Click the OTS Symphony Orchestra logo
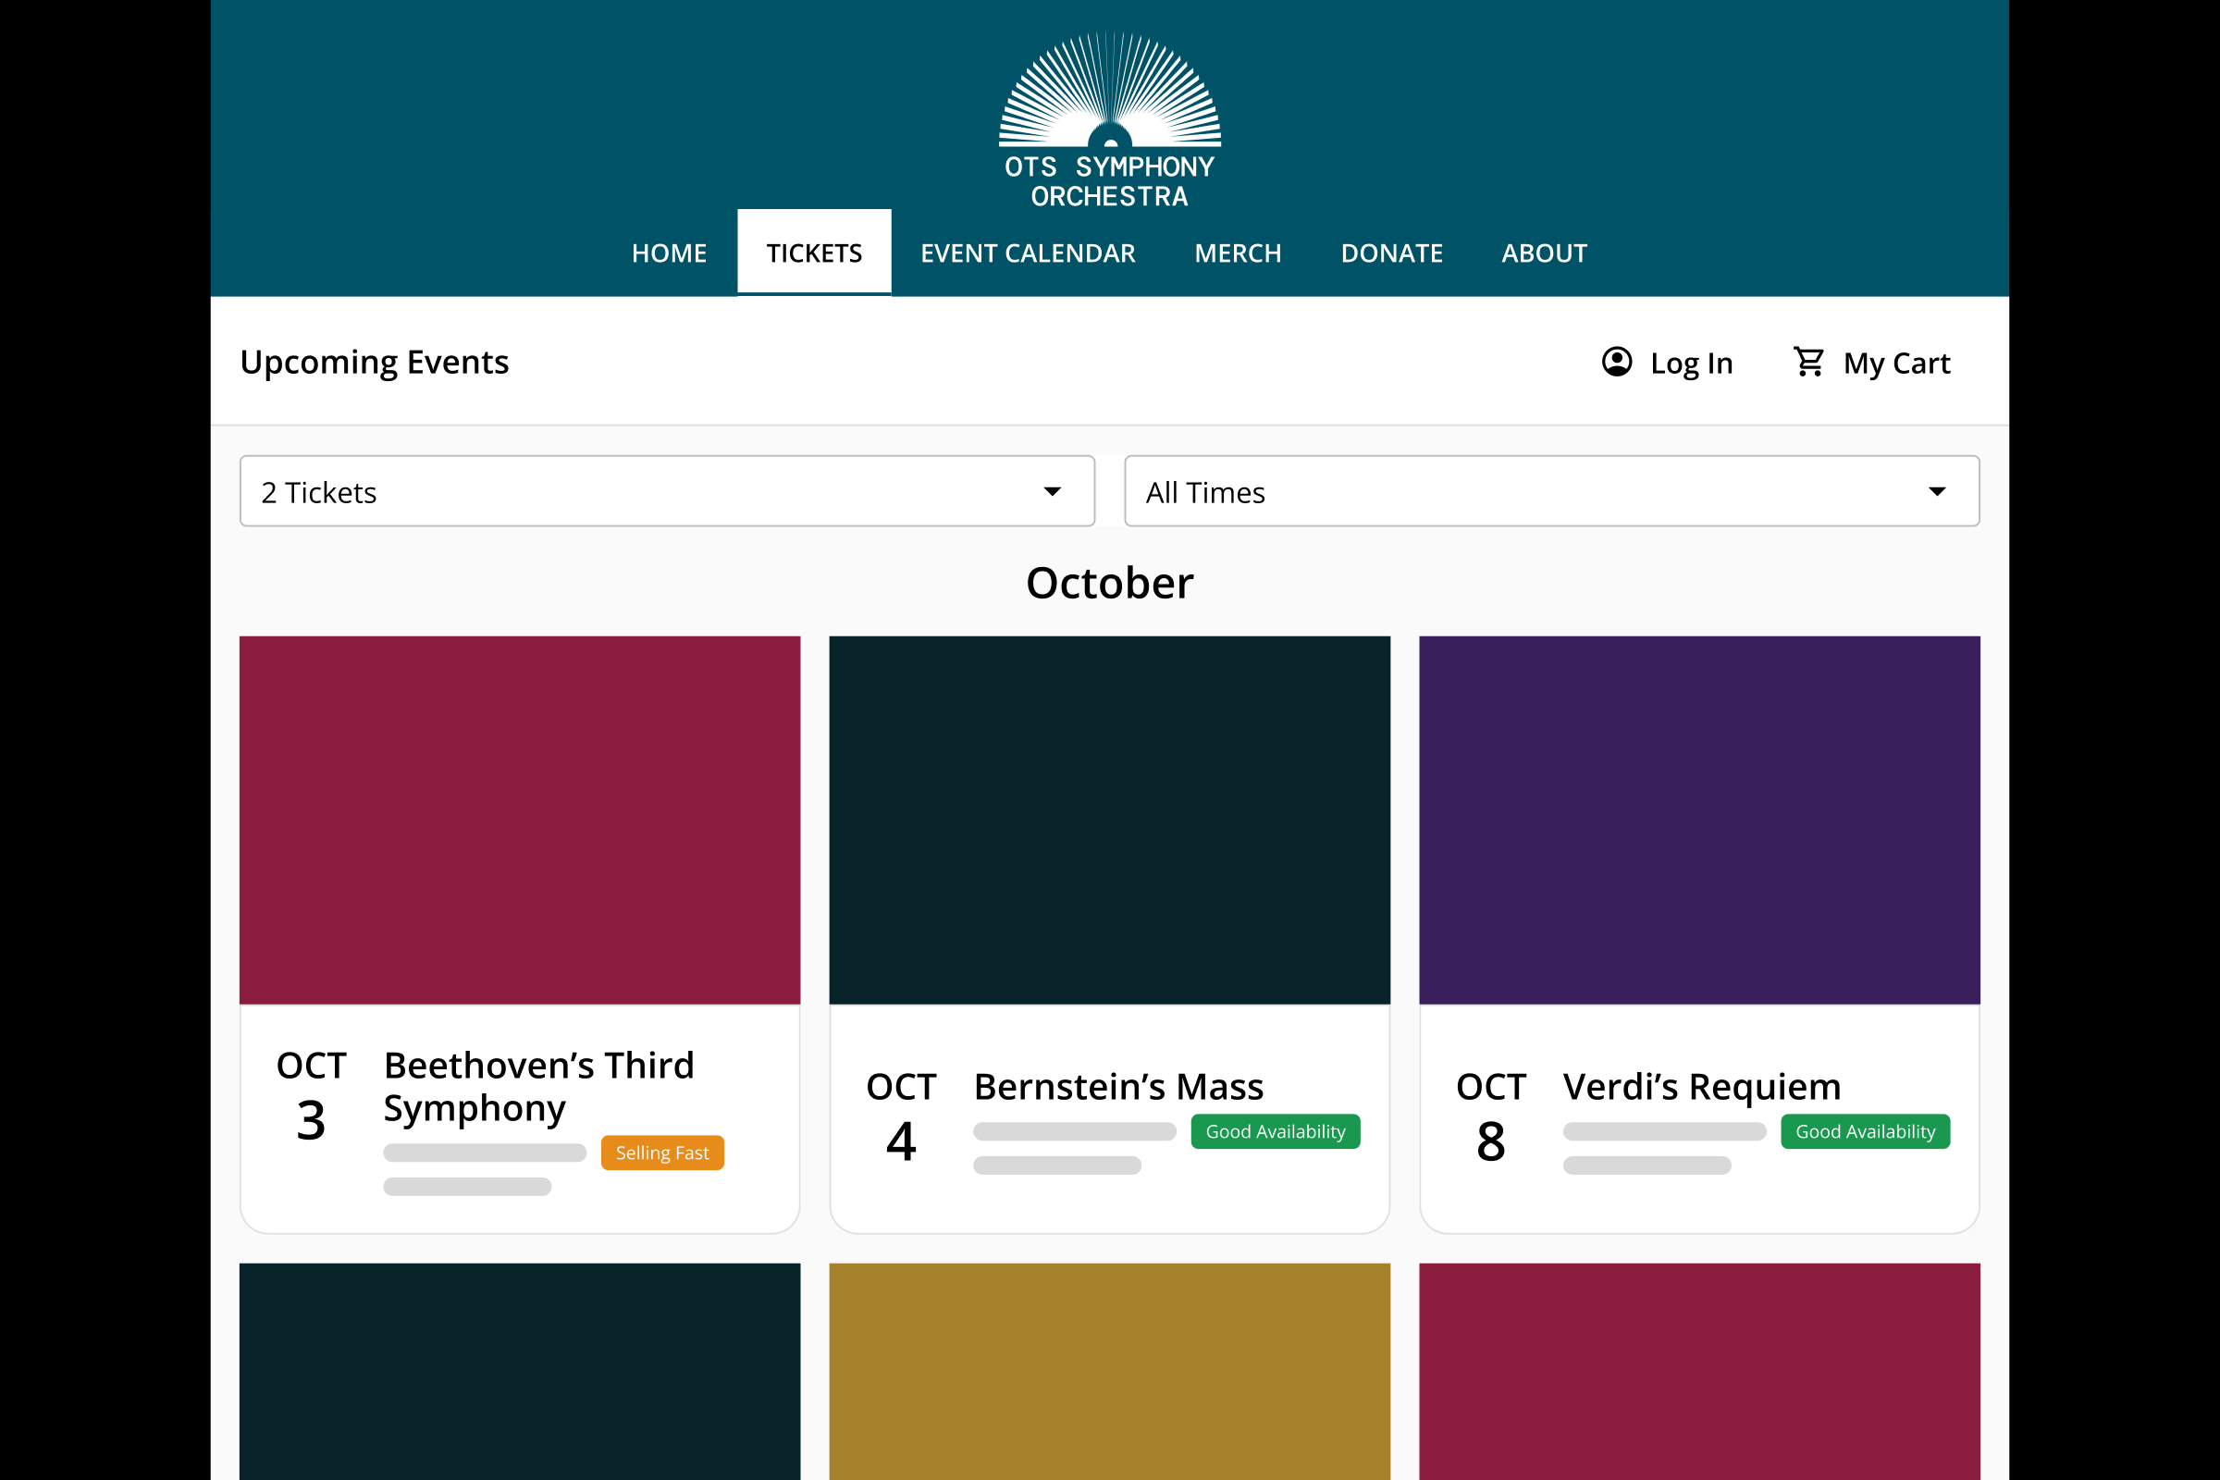This screenshot has height=1480, width=2220. pos(1110,121)
